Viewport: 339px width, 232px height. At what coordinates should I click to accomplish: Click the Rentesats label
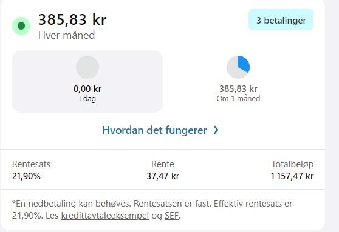(31, 164)
